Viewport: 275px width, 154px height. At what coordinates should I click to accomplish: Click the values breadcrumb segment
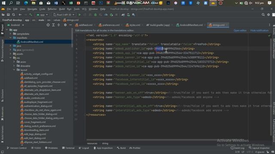coord(57,20)
